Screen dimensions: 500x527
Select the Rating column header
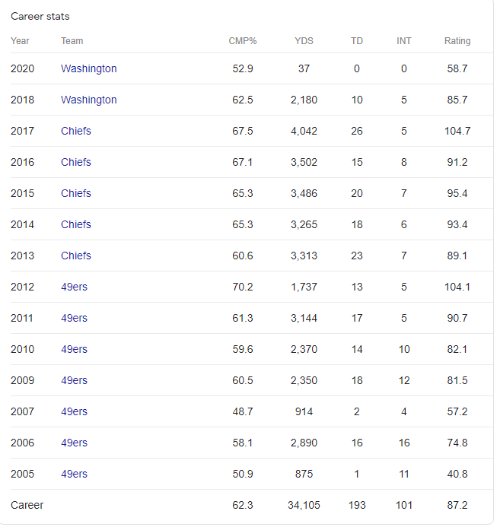(457, 41)
